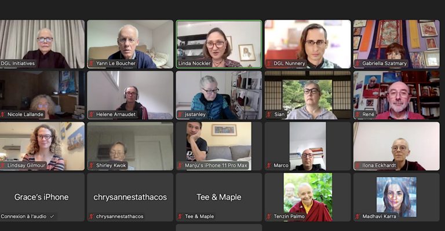The height and width of the screenshot is (231, 445).
Task: Select Linda Nockler's highlighted video tile
Action: click(x=219, y=44)
